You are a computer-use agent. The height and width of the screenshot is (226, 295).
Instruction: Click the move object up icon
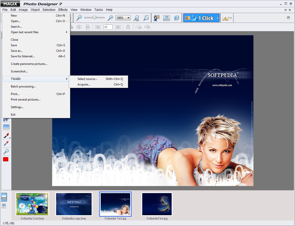(x=138, y=27)
